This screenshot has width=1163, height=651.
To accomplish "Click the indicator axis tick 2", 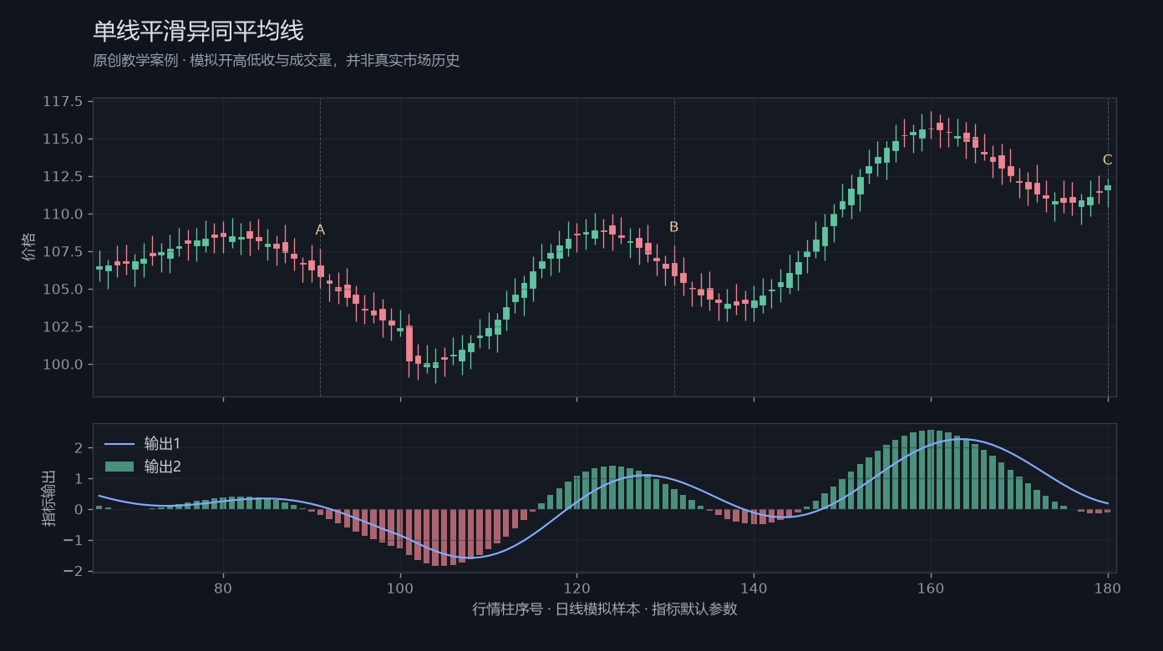I will [78, 448].
